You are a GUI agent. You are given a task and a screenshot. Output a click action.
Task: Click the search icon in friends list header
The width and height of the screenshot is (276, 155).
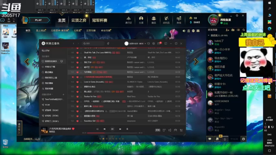coord(244,30)
